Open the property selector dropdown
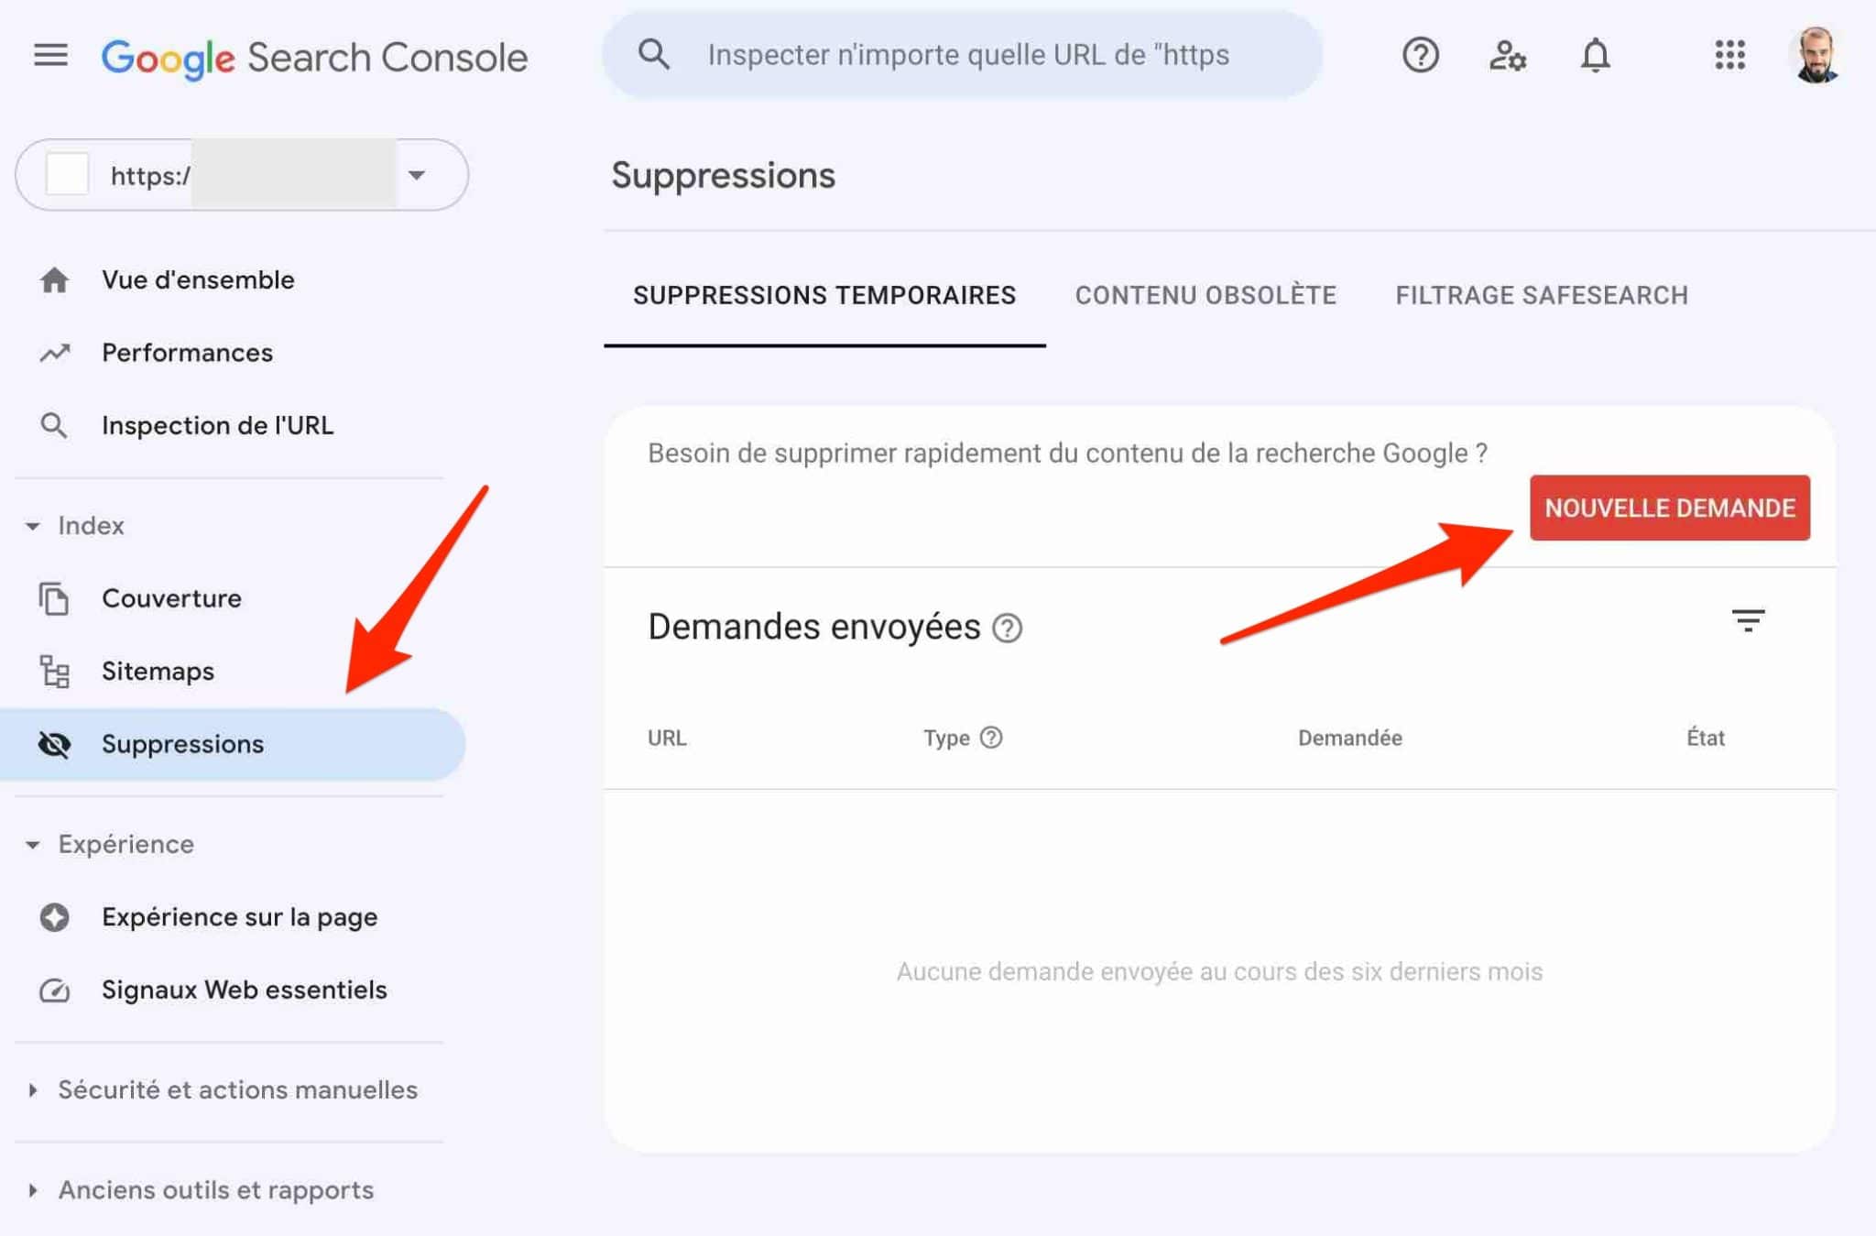 242,175
